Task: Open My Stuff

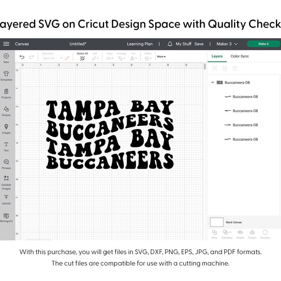Action: [184, 44]
